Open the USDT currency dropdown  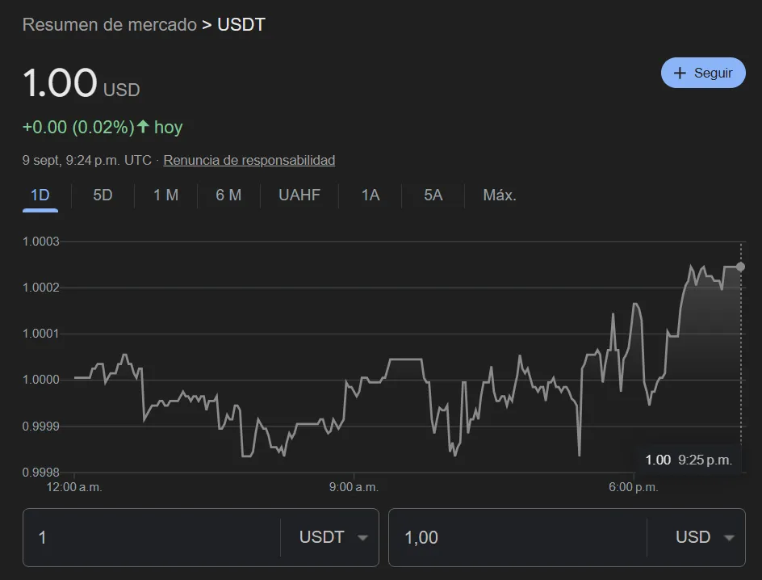coord(333,537)
